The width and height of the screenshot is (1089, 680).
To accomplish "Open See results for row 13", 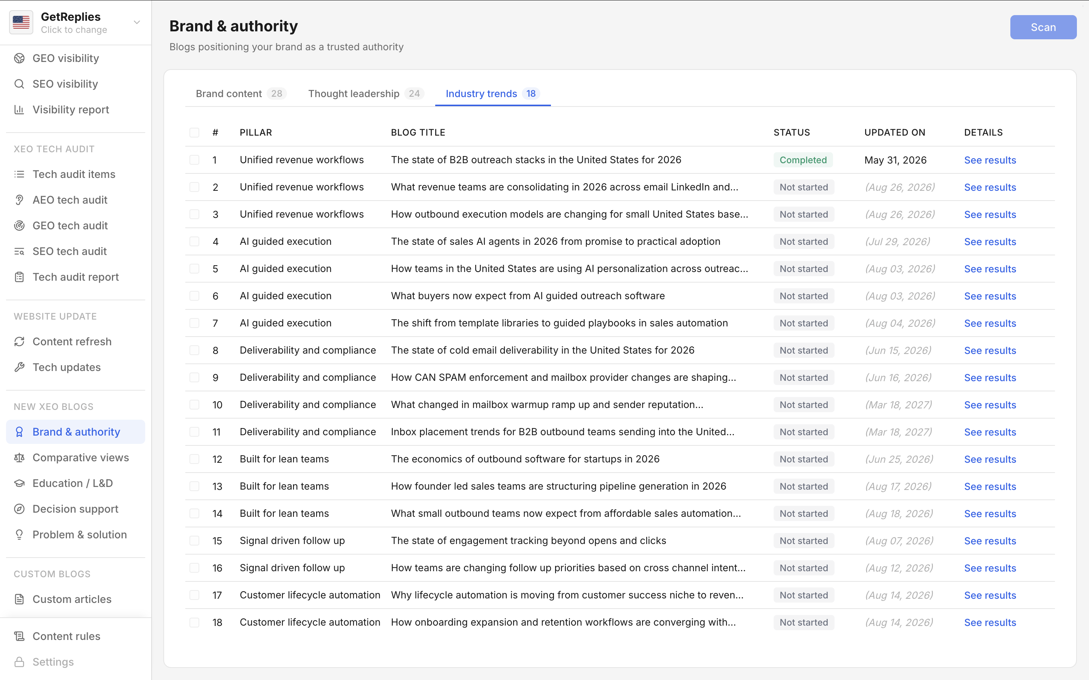I will pos(990,487).
